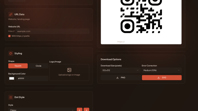198x111 pixels.
Task: Click the #ffffff hex color field
Action: pos(32,78)
